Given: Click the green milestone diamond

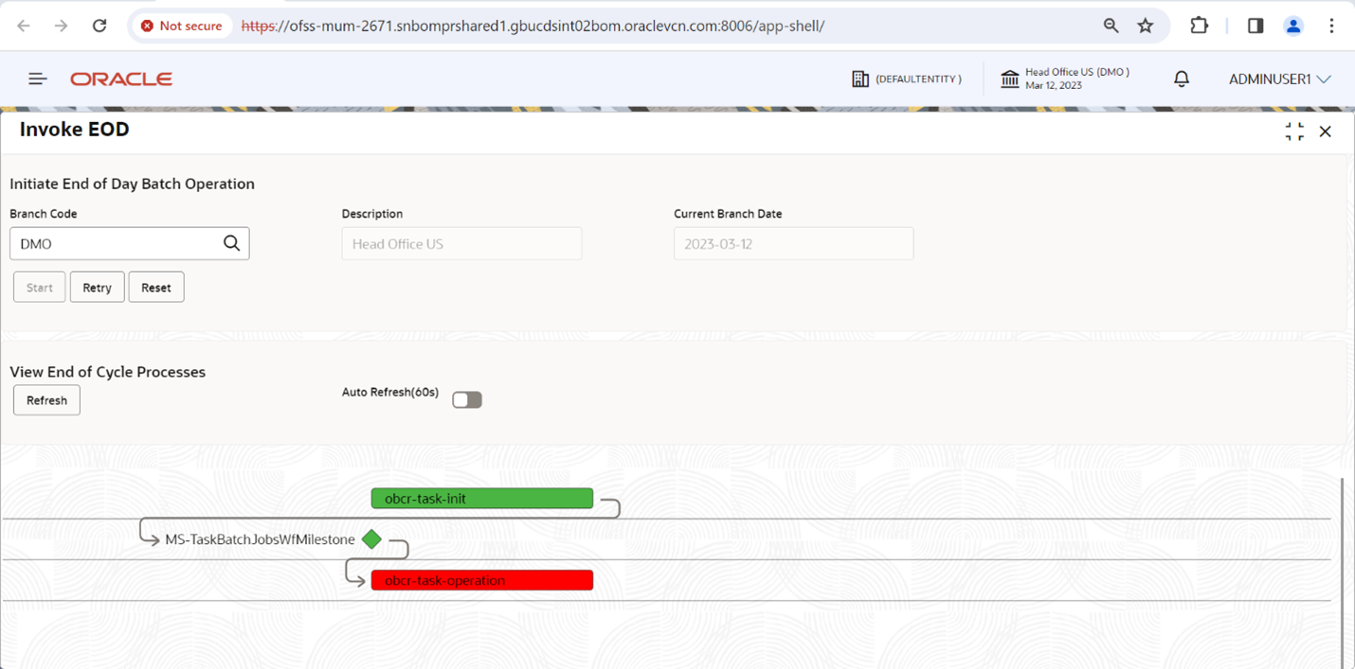Looking at the screenshot, I should coord(371,539).
